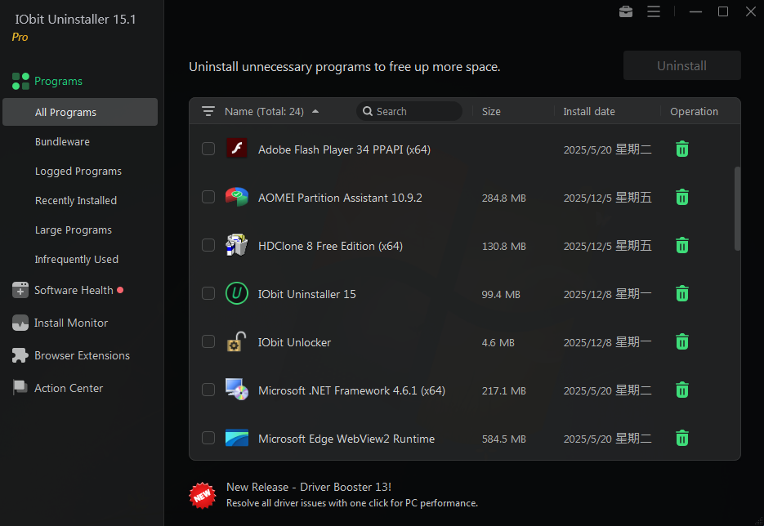Image resolution: width=764 pixels, height=526 pixels.
Task: Click the red NEW badge icon for Driver Booster
Action: coord(202,494)
